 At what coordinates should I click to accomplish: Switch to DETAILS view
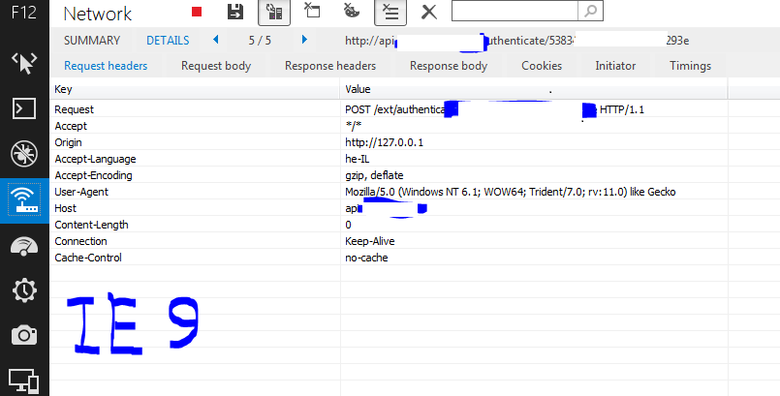pyautogui.click(x=168, y=41)
